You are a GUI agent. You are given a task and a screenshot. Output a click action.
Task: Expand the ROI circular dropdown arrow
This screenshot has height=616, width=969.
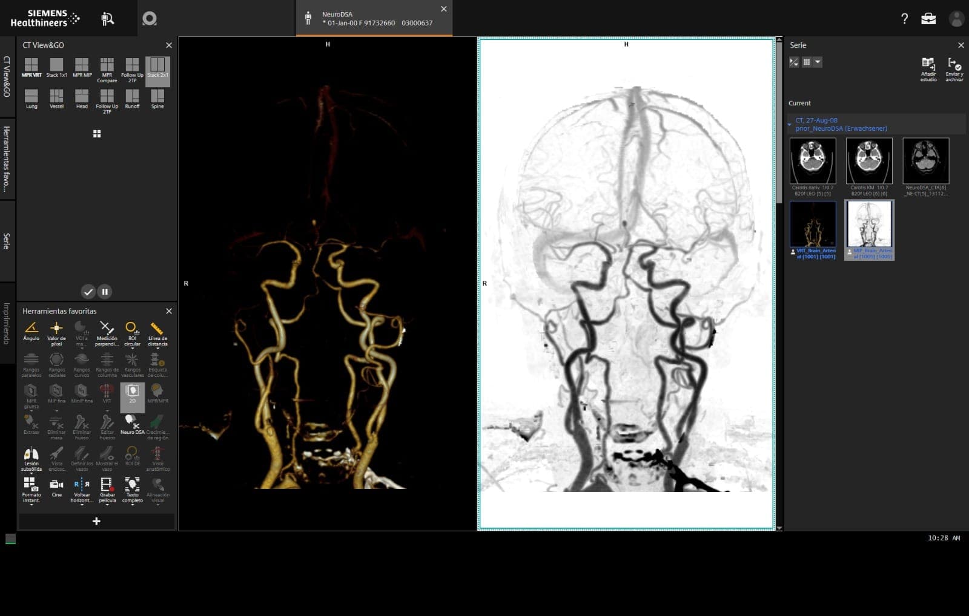(x=132, y=349)
